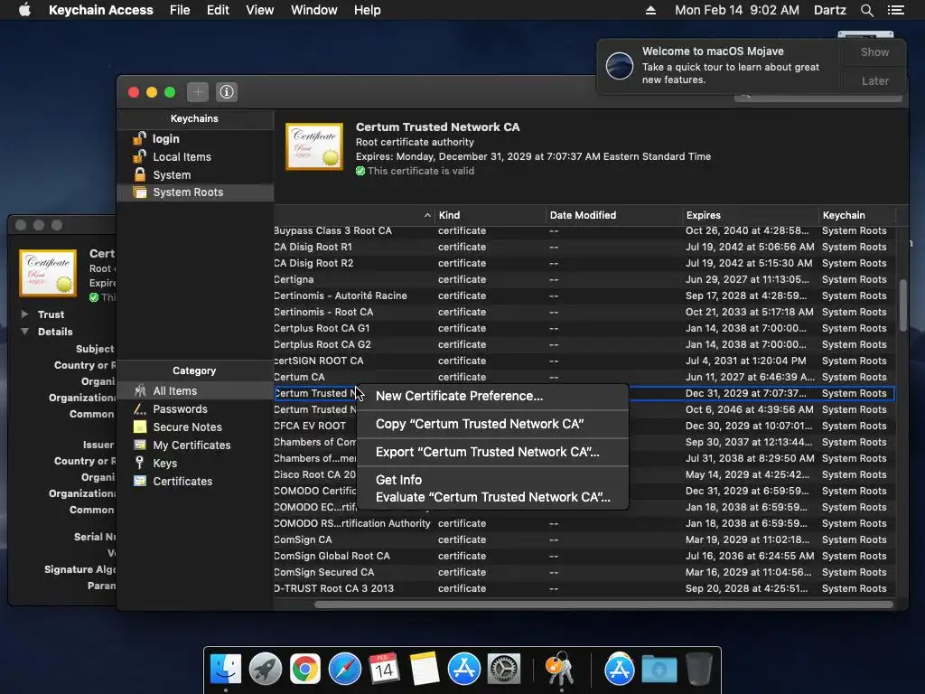925x694 pixels.
Task: Click the add (+) toolbar button
Action: tap(198, 92)
